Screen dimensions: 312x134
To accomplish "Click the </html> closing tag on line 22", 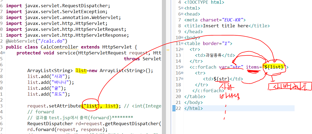I will 194,109.
